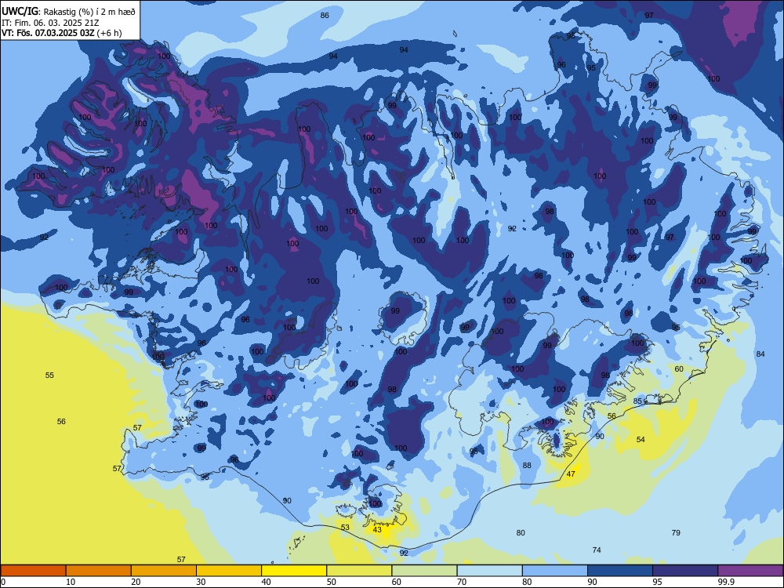Screen dimensions: 784x588
Task: Click the "54" humidity value on the map
Action: (641, 440)
